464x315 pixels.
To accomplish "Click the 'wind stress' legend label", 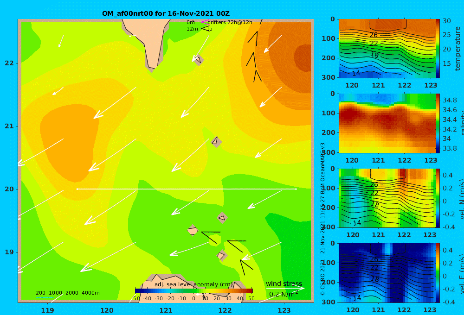I will pos(284,283).
